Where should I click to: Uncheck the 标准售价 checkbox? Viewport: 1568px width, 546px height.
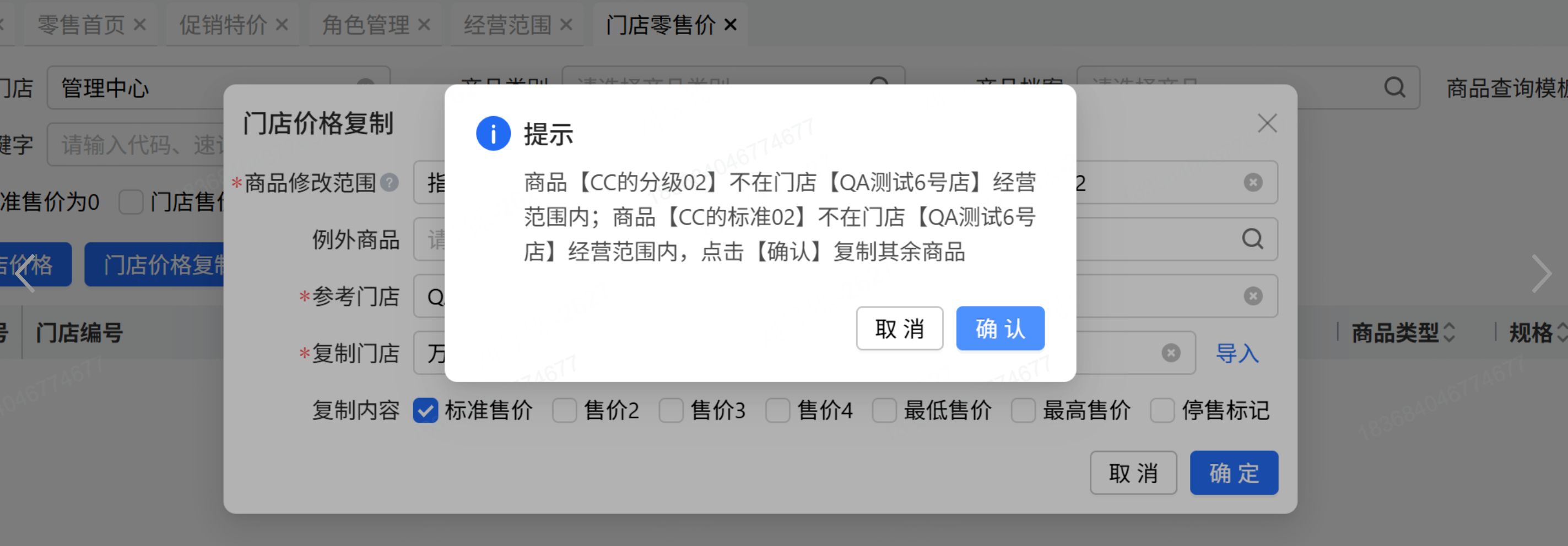point(425,411)
